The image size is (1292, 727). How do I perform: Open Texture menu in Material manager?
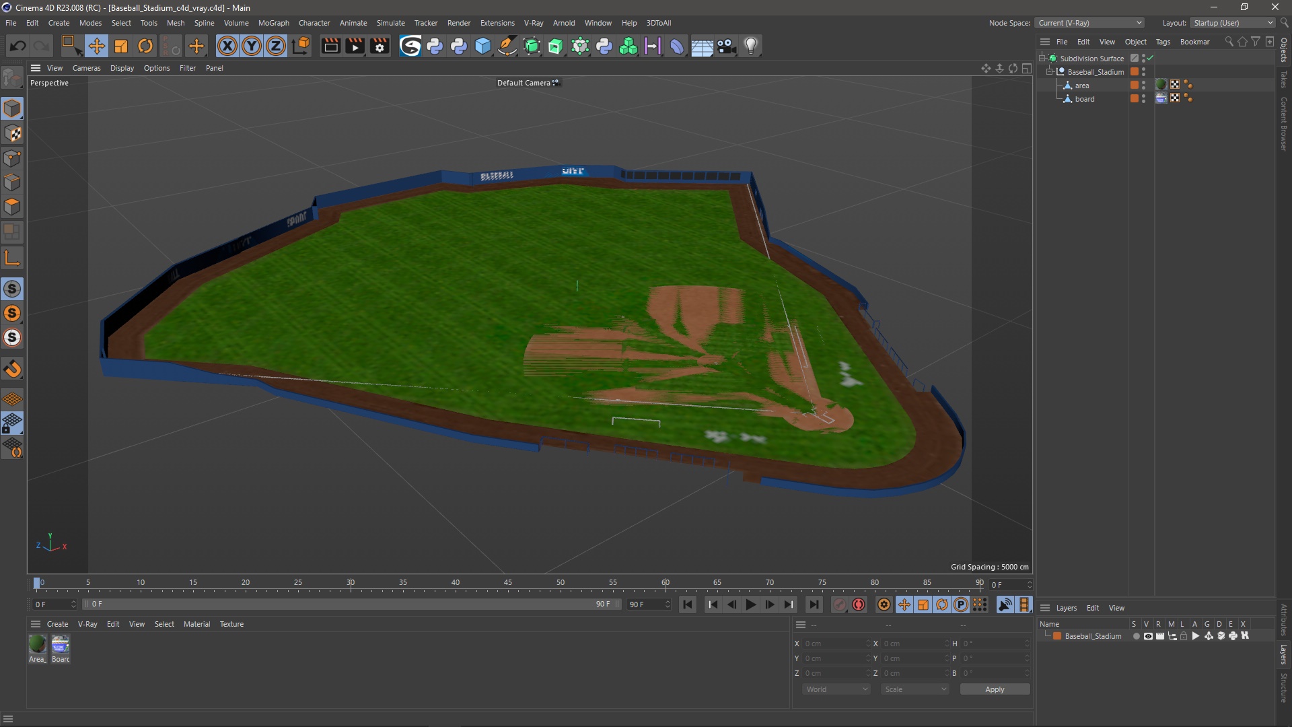(x=231, y=624)
